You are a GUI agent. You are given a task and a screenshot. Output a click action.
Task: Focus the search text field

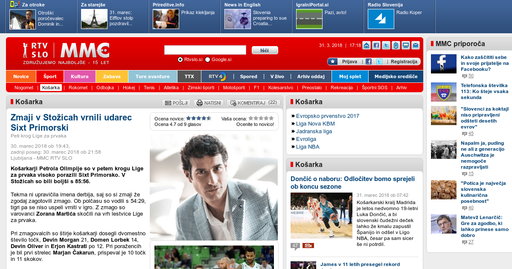pos(205,50)
